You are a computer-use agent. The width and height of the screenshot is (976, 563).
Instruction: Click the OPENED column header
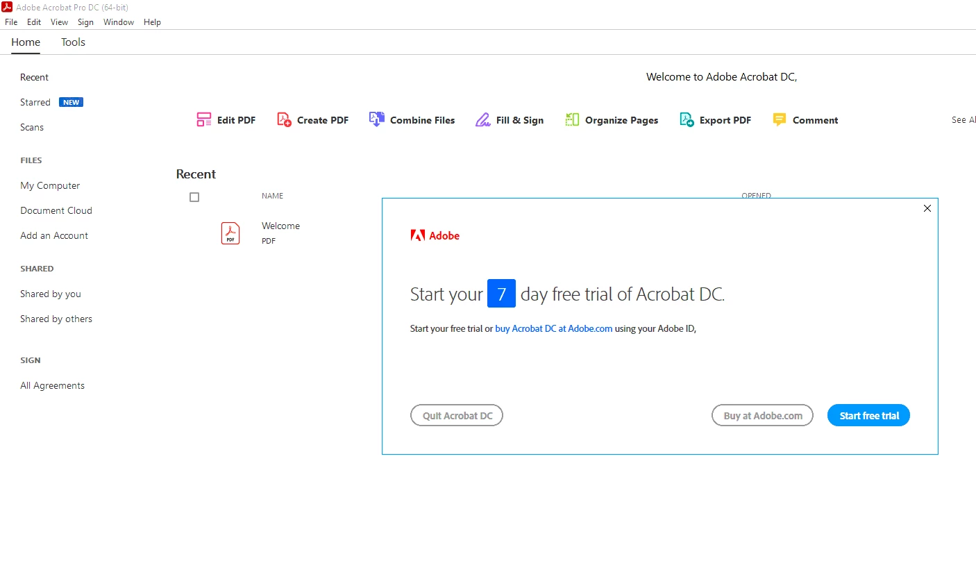[756, 196]
